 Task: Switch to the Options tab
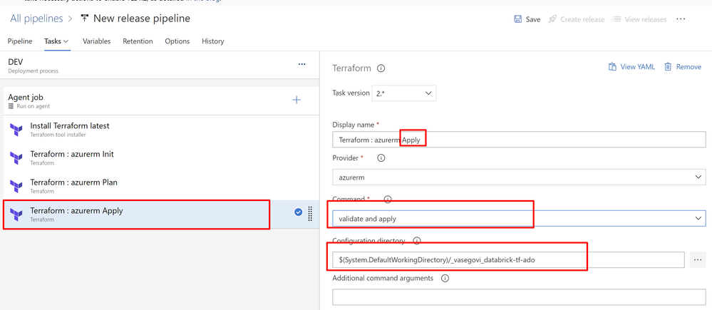(177, 41)
